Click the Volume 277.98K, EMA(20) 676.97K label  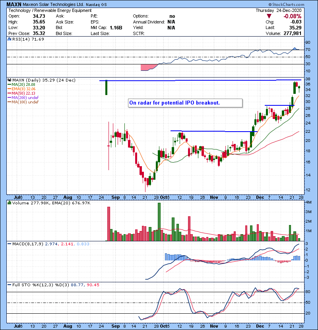pos(51,203)
